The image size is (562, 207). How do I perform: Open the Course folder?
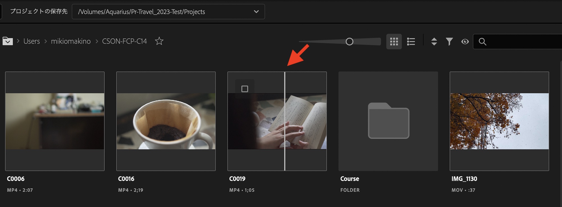click(x=388, y=121)
